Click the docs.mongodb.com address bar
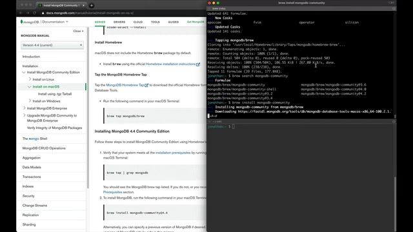 pos(90,13)
